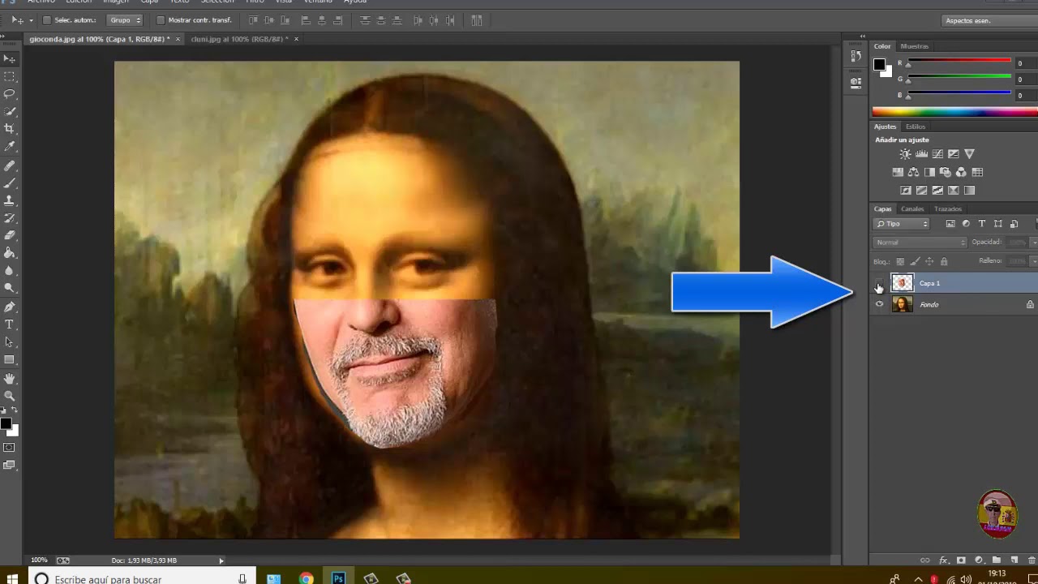Screen dimensions: 1038x584
Task: Select the Paint Bucket tool
Action: point(10,253)
